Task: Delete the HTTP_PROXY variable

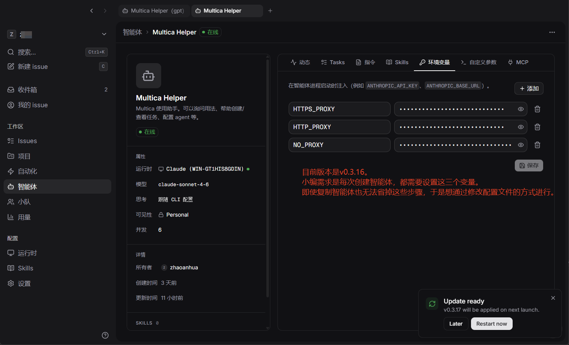Action: click(537, 127)
